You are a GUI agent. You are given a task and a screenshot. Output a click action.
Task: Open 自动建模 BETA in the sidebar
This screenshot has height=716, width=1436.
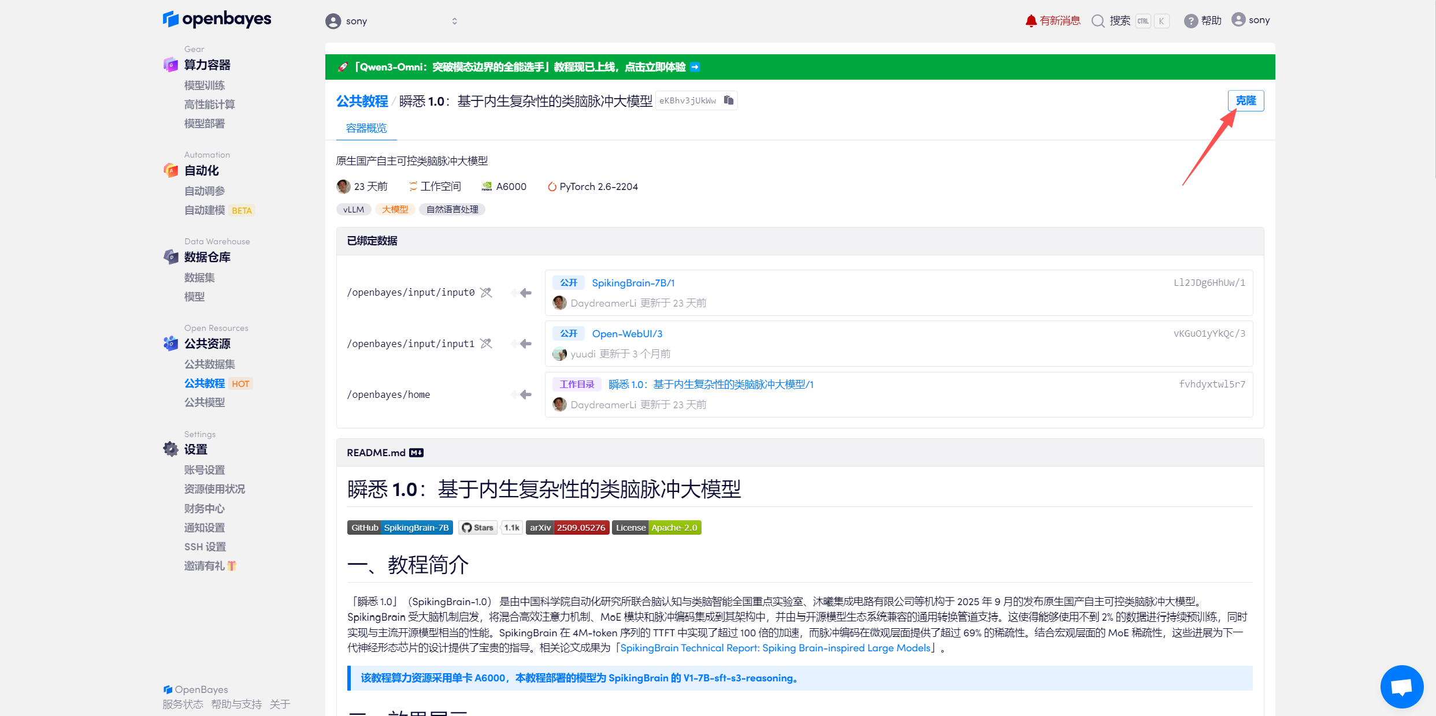coord(219,210)
